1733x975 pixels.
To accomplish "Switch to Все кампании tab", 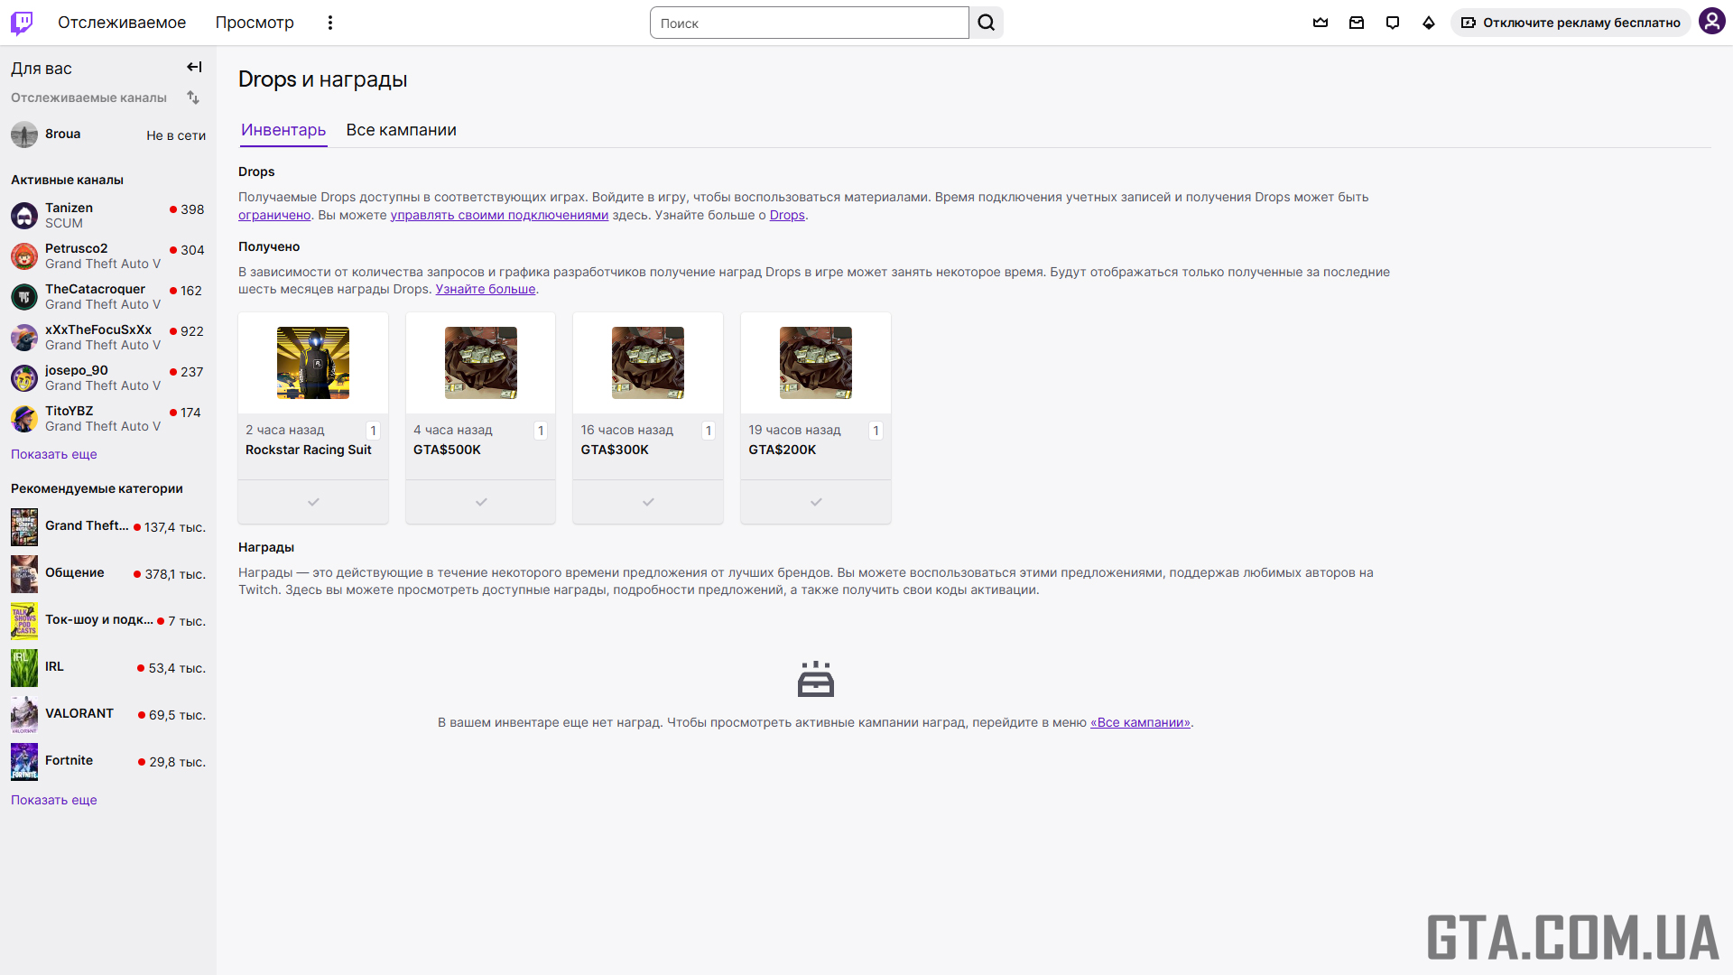I will point(401,130).
